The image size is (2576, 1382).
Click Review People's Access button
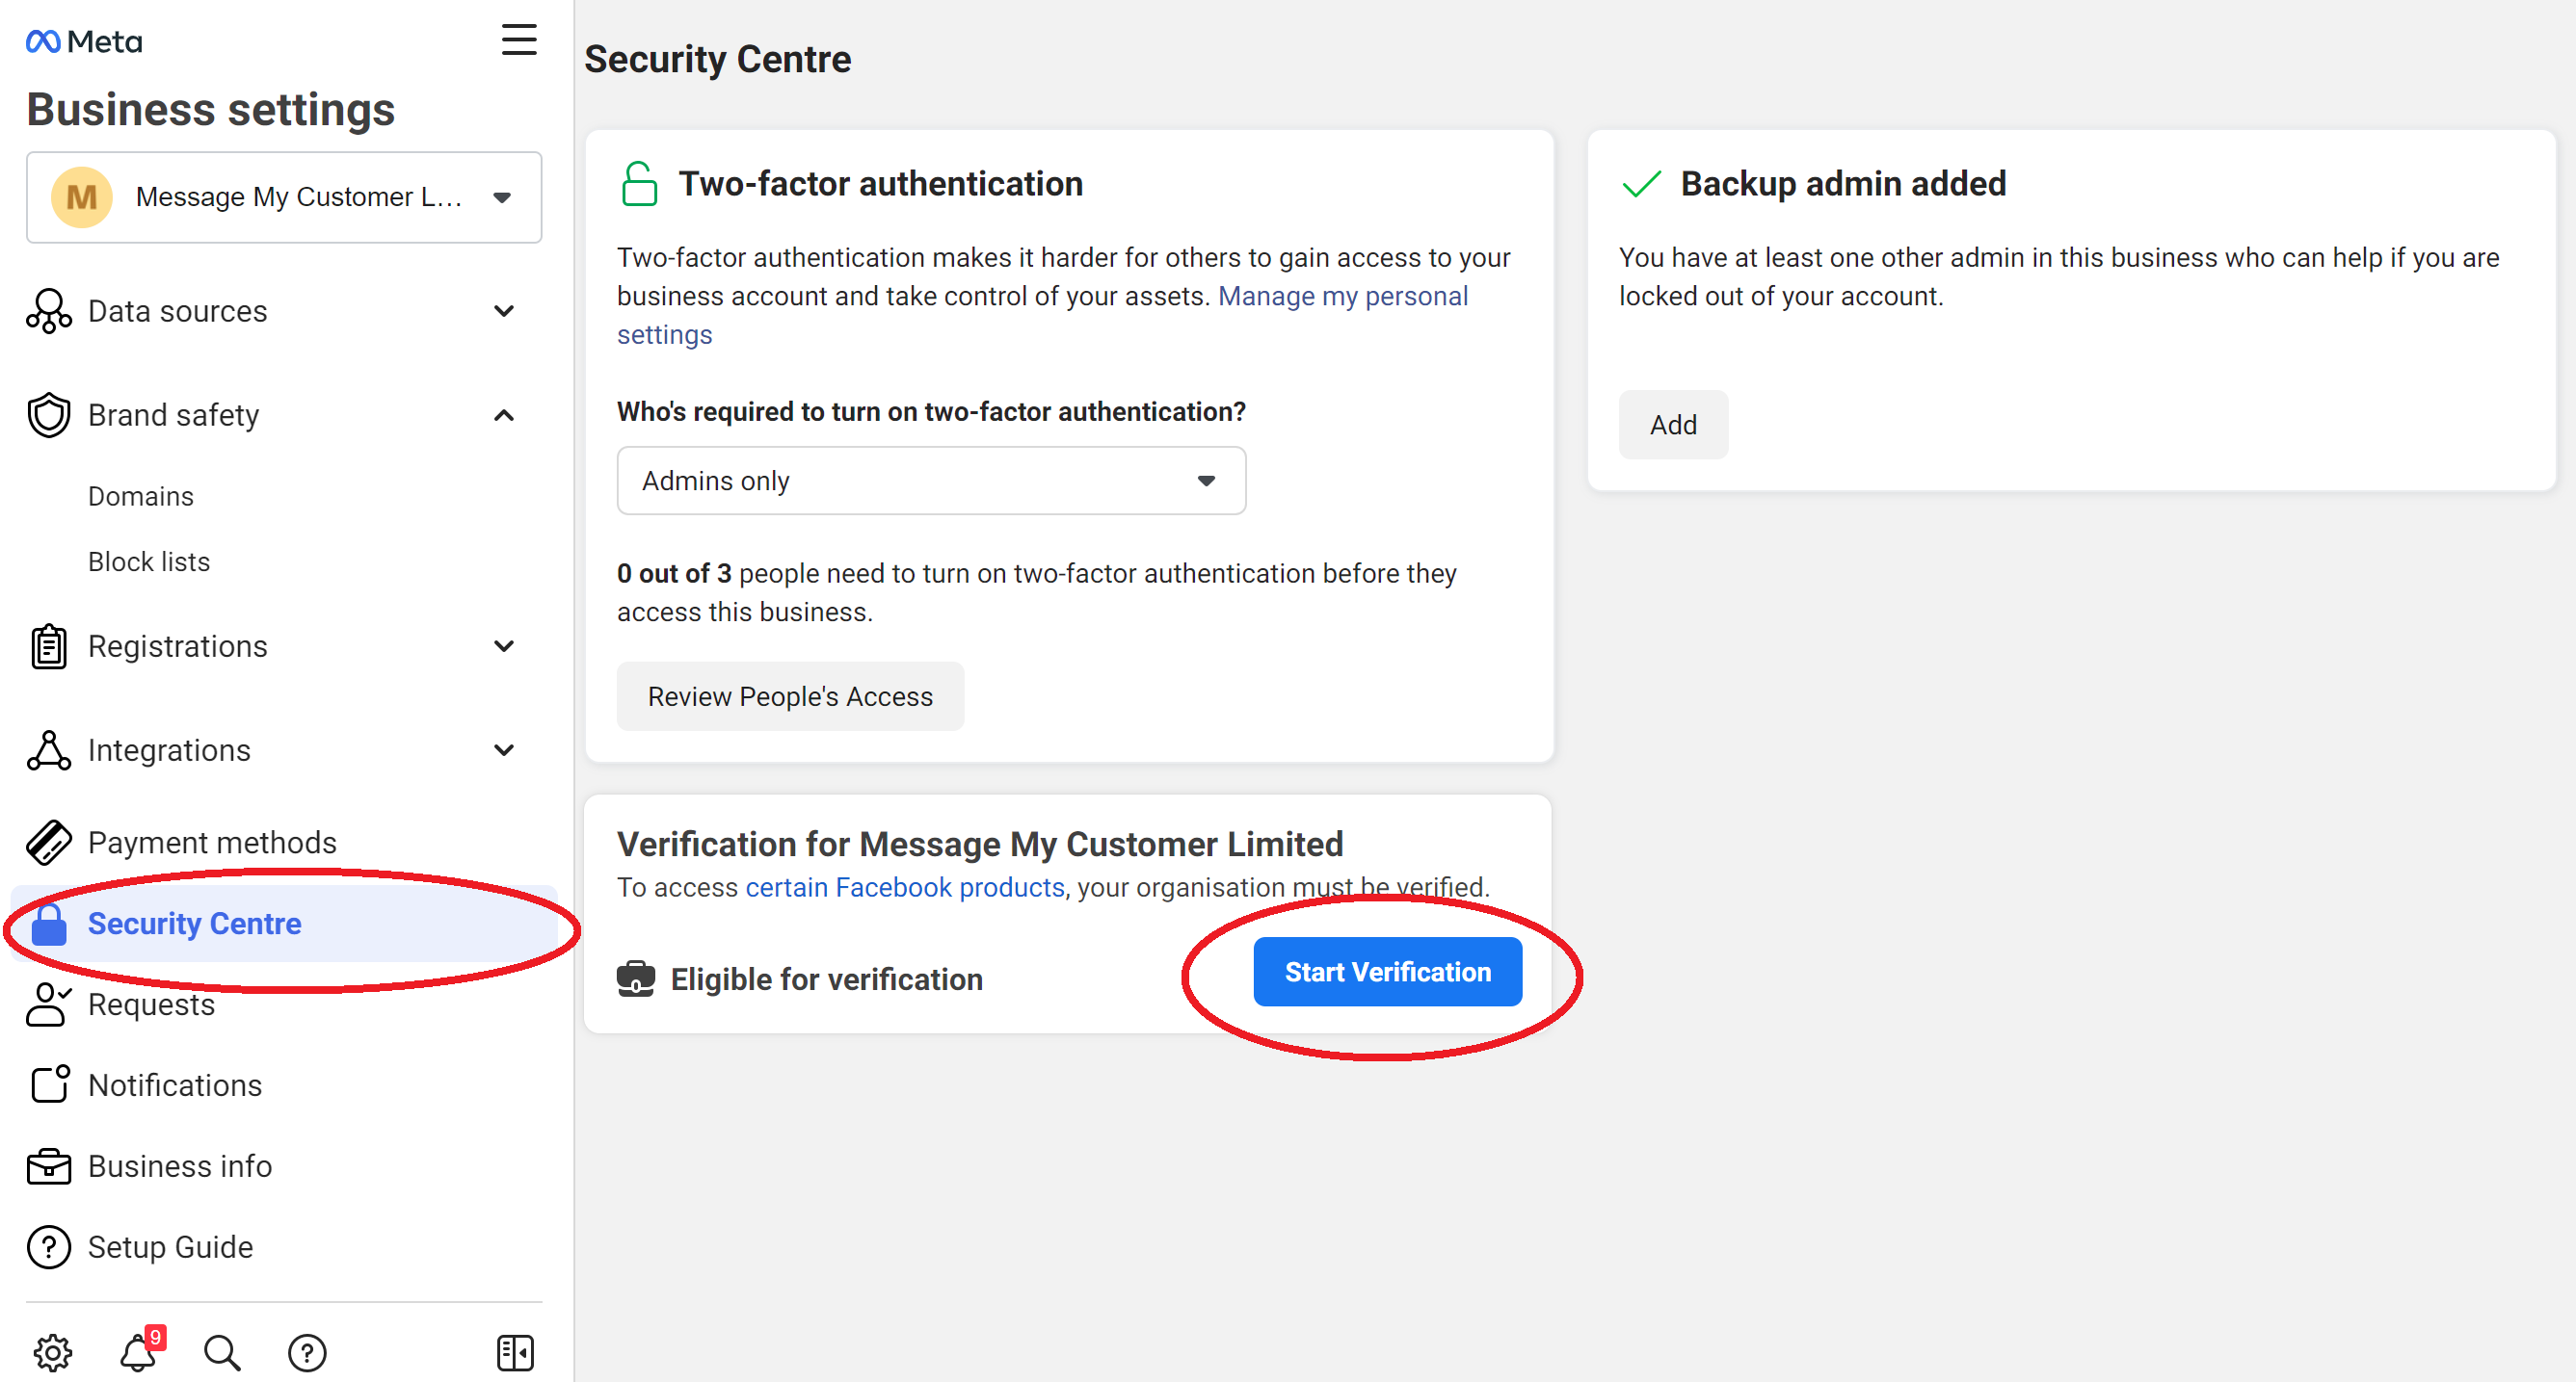coord(790,696)
